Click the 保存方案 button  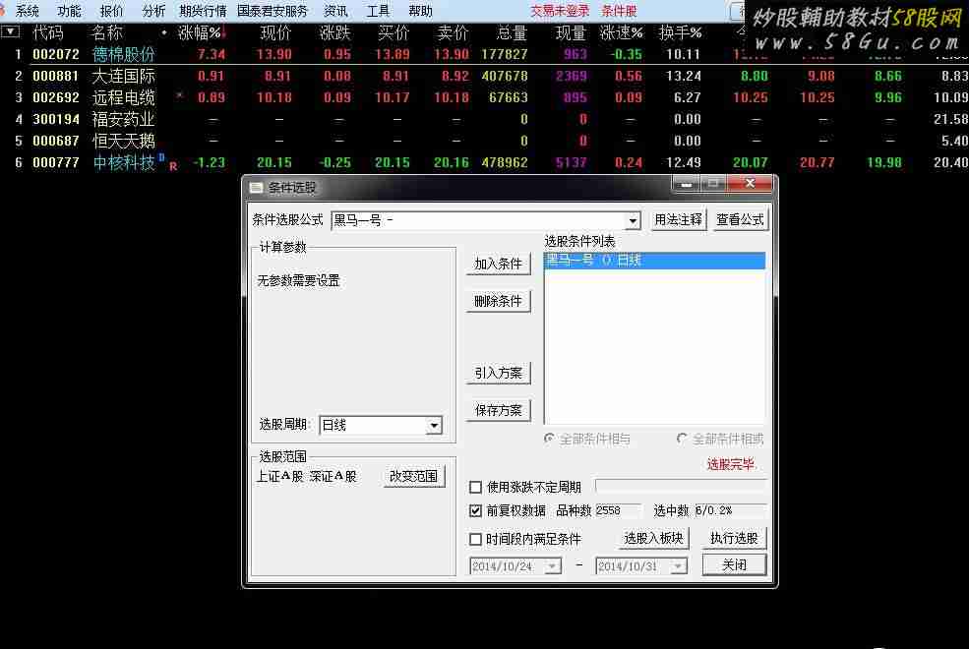click(x=498, y=410)
